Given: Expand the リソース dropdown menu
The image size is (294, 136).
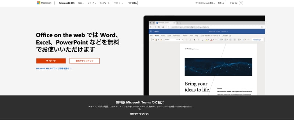Looking at the screenshot, I should coord(92,3).
